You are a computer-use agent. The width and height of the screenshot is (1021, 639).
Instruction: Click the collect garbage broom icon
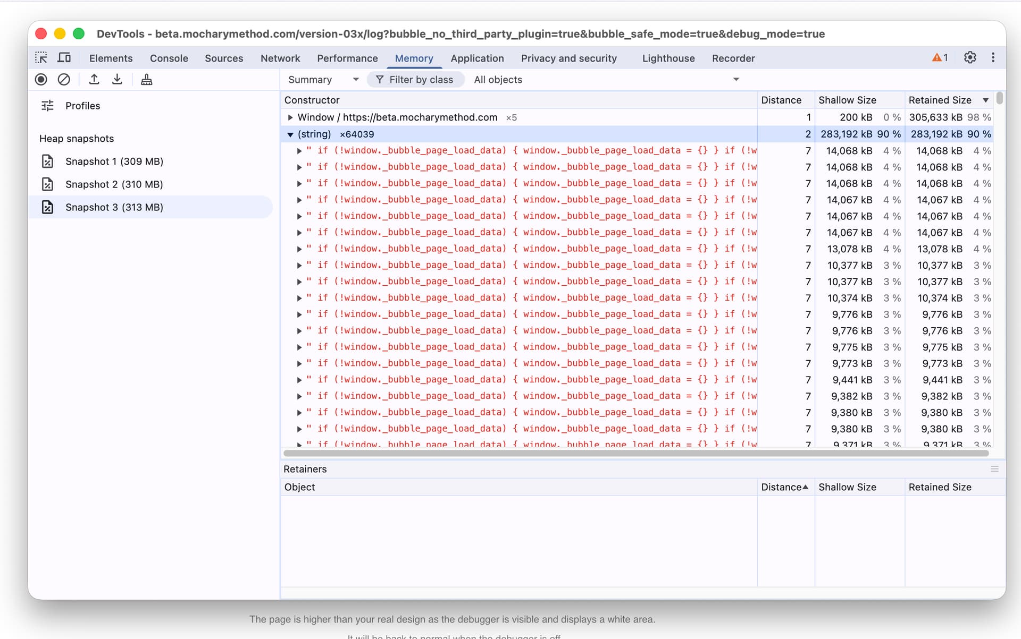[146, 80]
